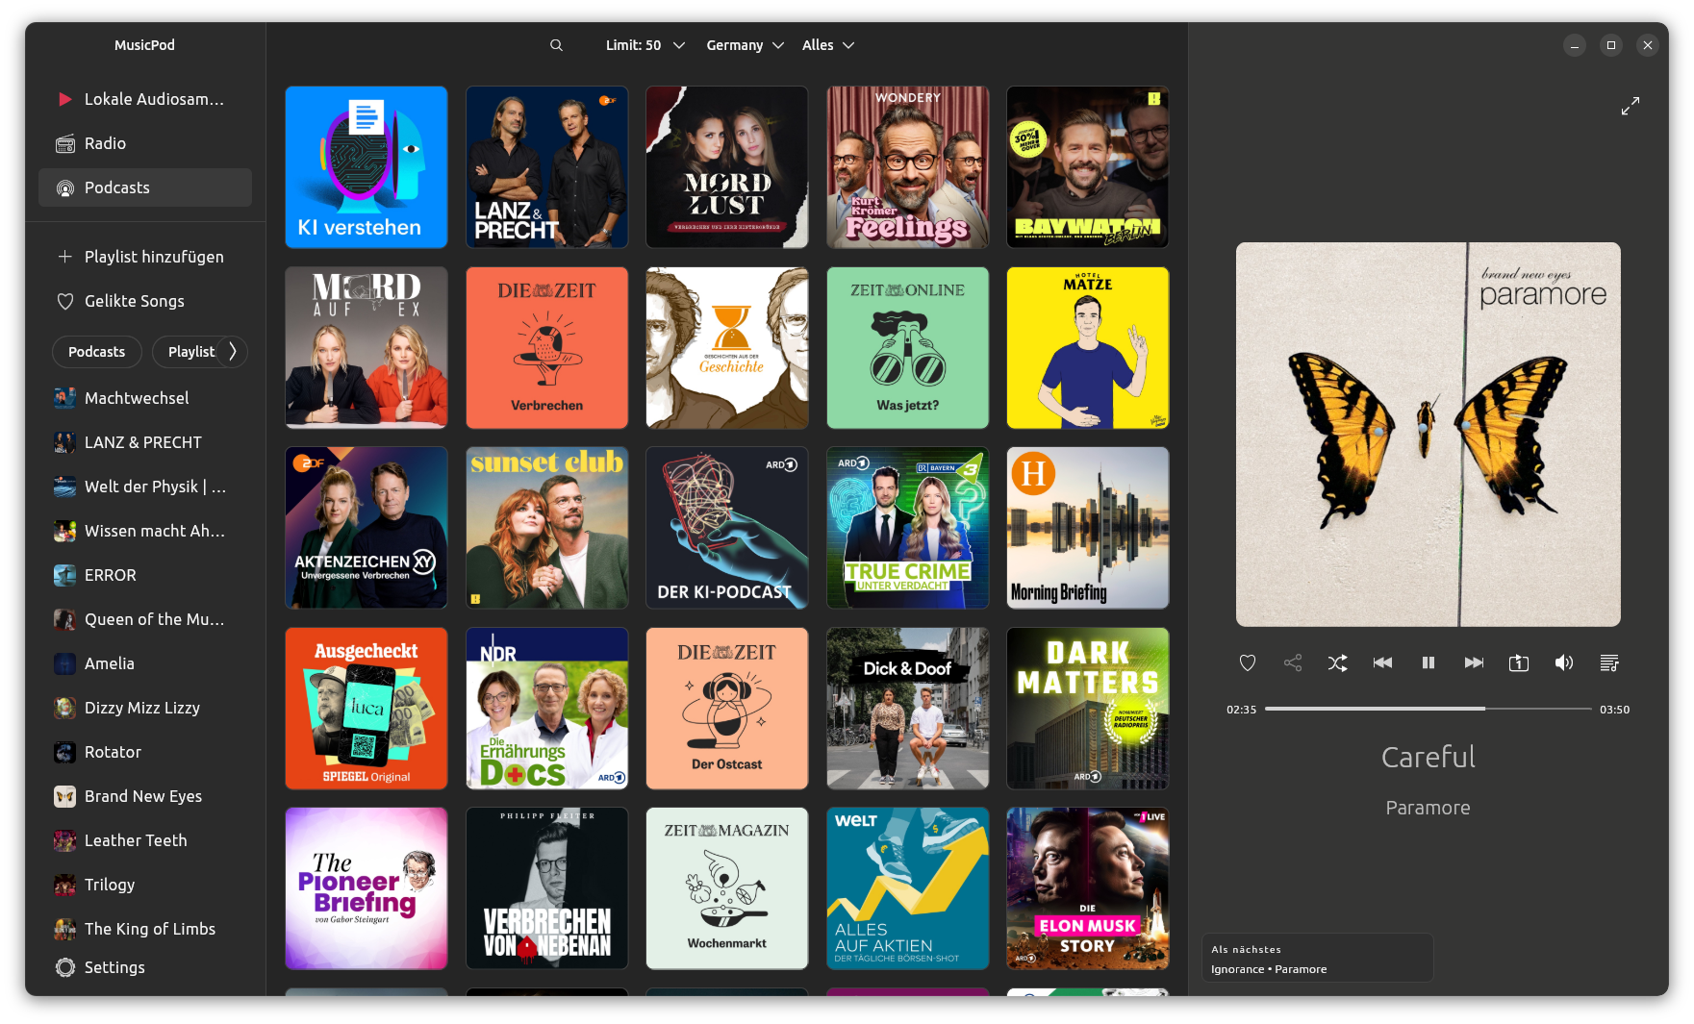Like the current song with heart icon
The height and width of the screenshot is (1024, 1694).
click(1248, 662)
